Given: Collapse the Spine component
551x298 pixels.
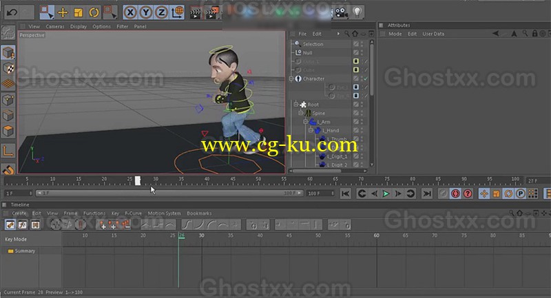Looking at the screenshot, I should click(301, 113).
